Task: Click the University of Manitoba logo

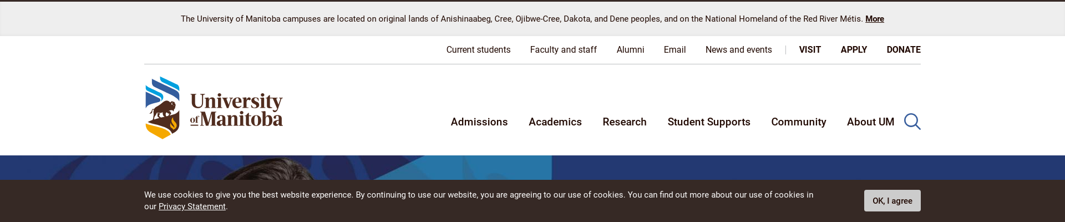Action: [214, 108]
